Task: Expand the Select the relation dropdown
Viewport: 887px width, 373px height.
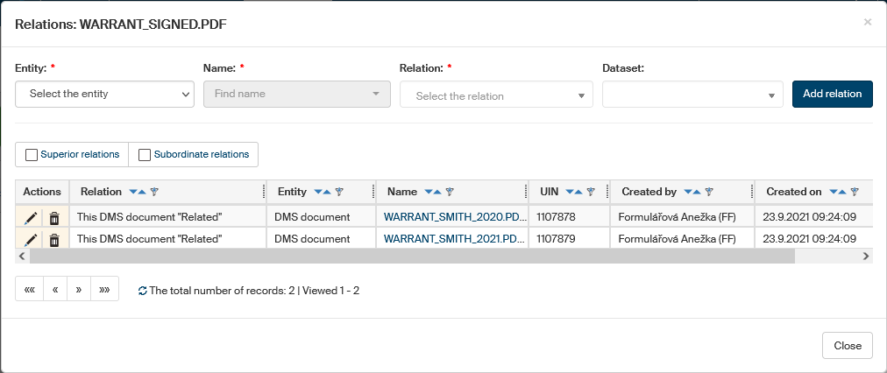Action: point(496,95)
